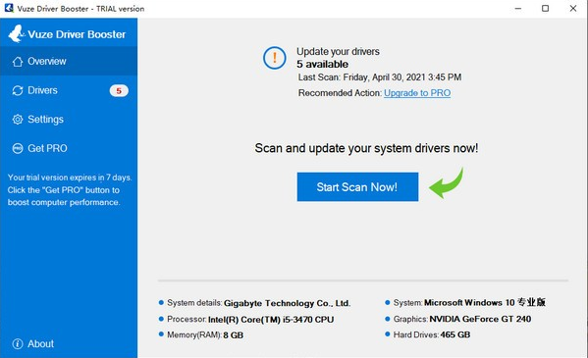This screenshot has width=588, height=358.
Task: Close the Vuze Driver Booster window
Action: click(573, 8)
